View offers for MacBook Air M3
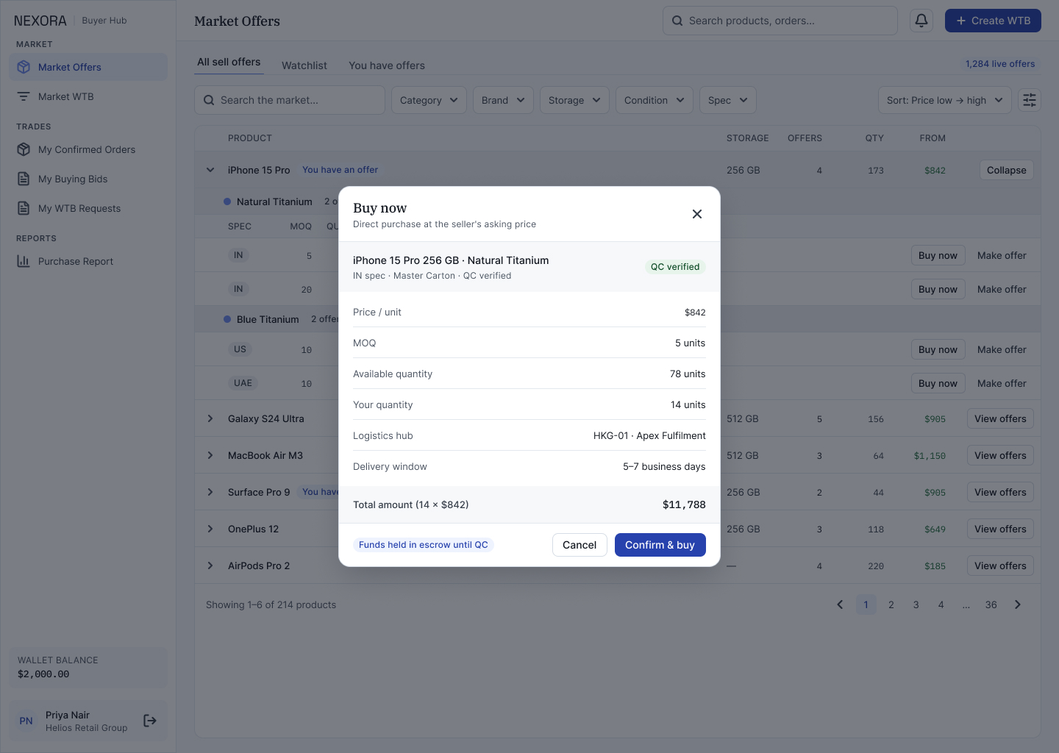This screenshot has height=753, width=1059. [1000, 455]
